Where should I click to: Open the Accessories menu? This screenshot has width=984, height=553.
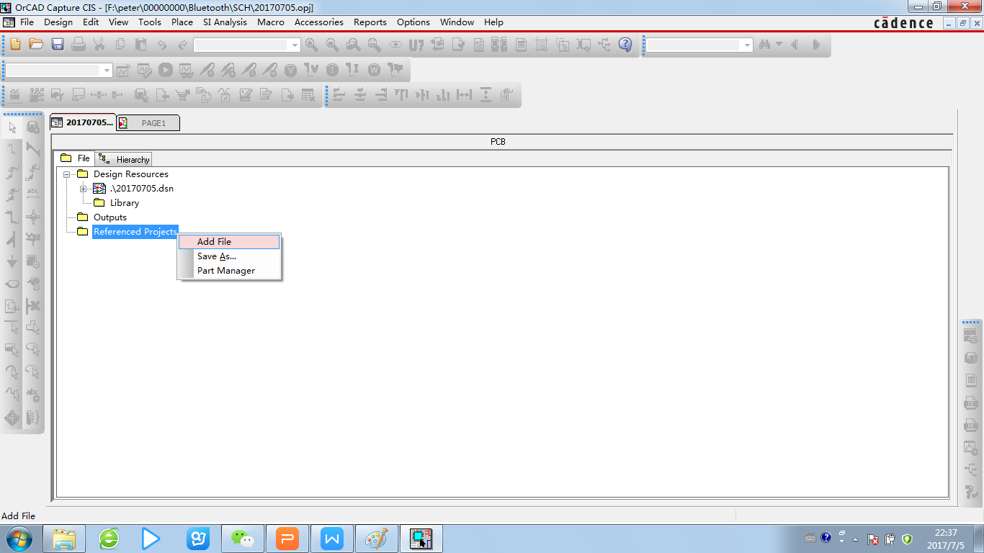pos(319,22)
